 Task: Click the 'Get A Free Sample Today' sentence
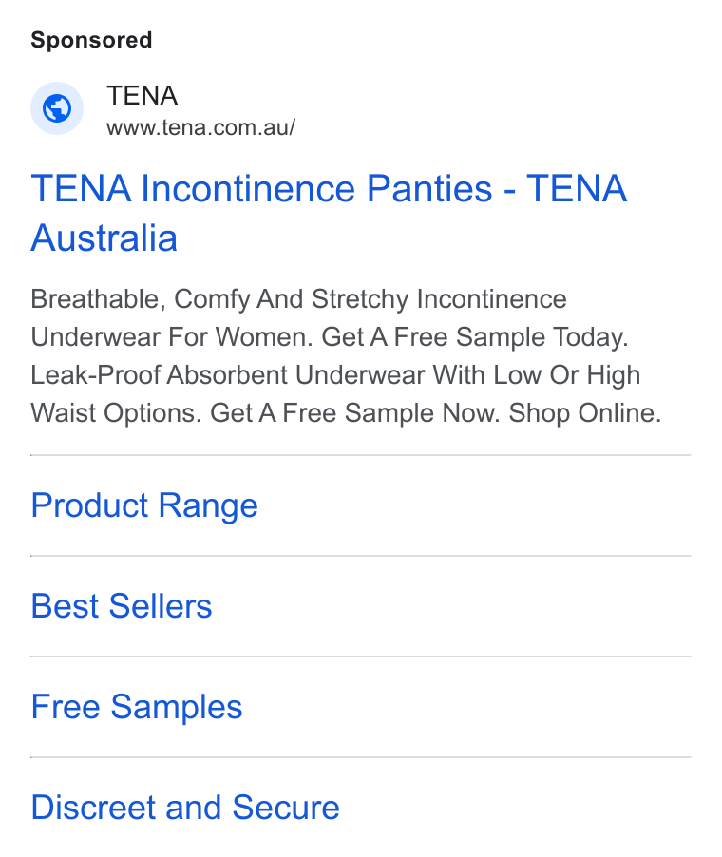point(475,337)
